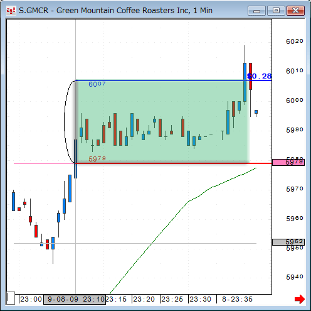Select the blue 6007 level label
The image size is (311, 311).
(x=97, y=84)
